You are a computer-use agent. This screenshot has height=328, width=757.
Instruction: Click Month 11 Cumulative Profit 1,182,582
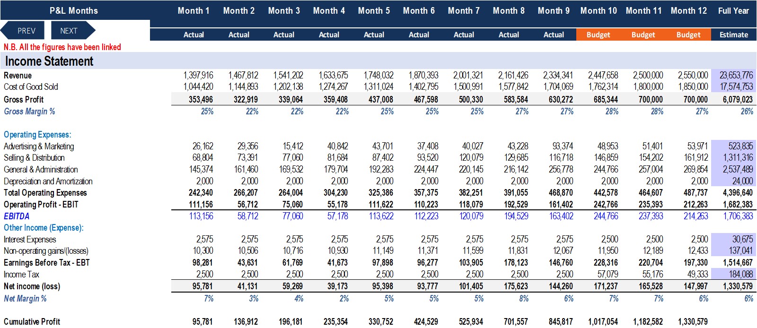(648, 322)
